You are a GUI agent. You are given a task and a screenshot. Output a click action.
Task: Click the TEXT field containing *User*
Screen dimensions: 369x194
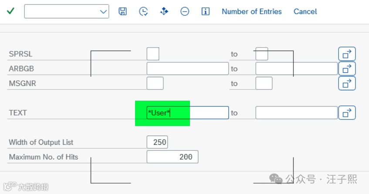188,113
